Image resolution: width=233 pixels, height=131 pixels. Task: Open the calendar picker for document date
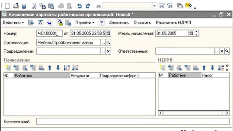[108, 33]
